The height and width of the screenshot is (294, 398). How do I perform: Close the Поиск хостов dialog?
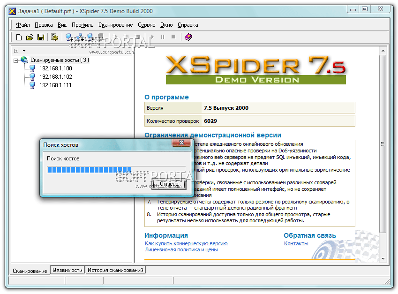181,143
